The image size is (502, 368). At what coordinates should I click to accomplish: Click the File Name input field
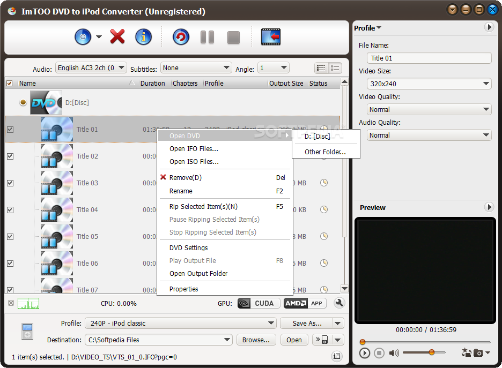point(429,58)
